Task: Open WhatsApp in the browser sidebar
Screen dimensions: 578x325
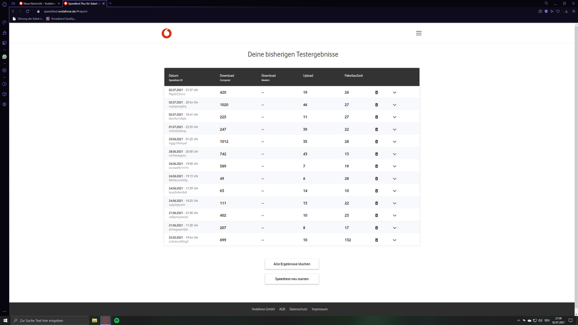Action: 5,57
